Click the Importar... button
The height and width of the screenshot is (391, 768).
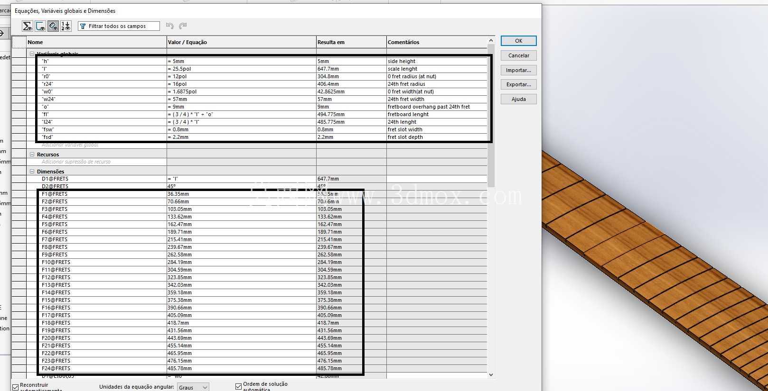click(518, 70)
